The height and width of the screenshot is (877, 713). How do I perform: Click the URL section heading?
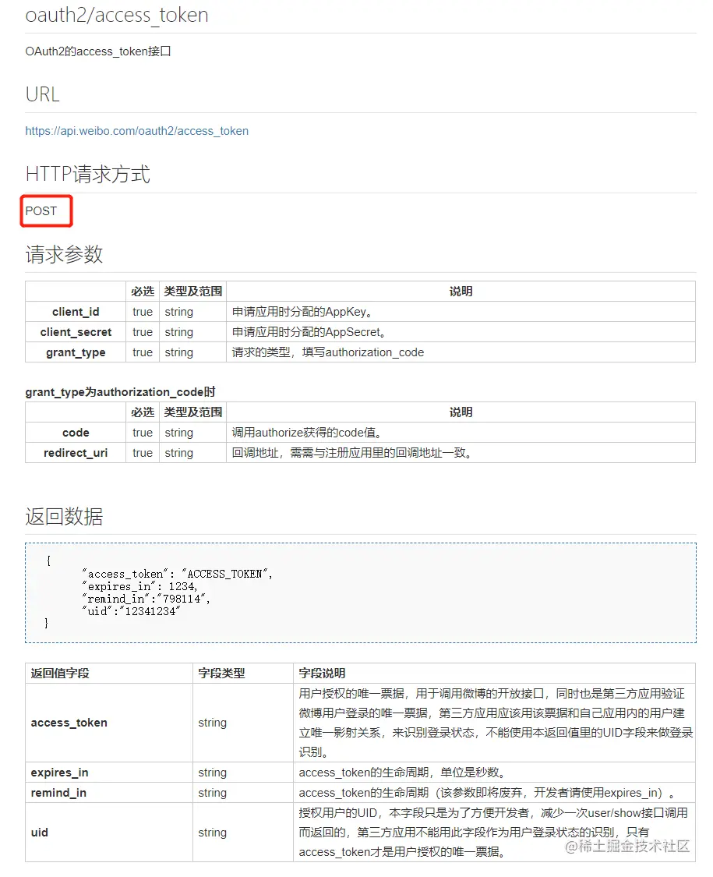coord(43,94)
